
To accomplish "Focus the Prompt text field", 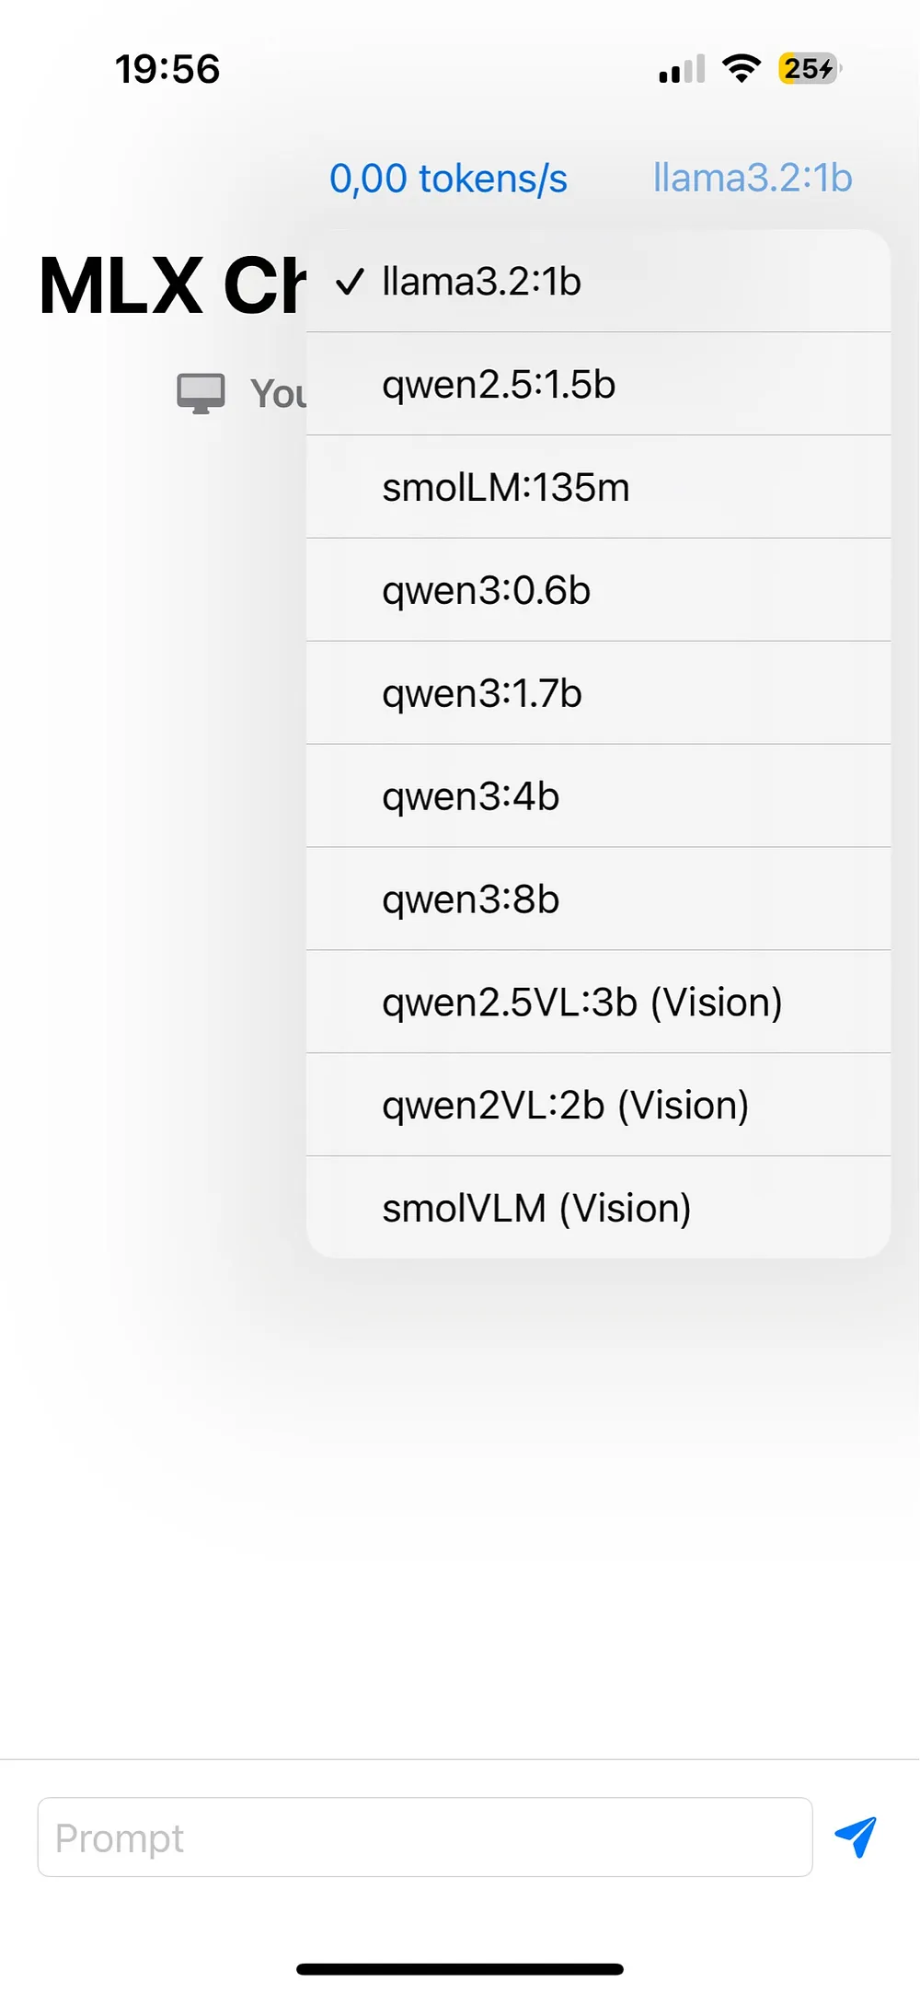I will [x=425, y=1837].
